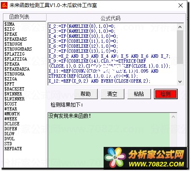Click the app logo icon in title bar
This screenshot has width=191, height=171.
(x=4, y=5)
